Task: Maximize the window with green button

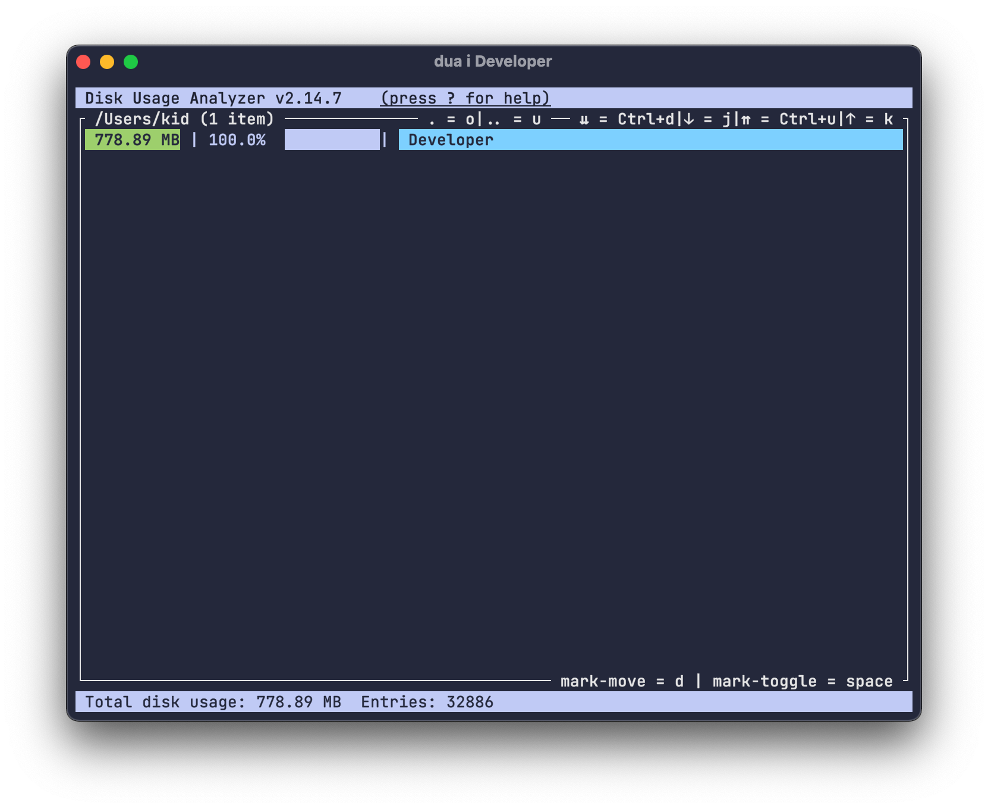Action: pyautogui.click(x=131, y=62)
